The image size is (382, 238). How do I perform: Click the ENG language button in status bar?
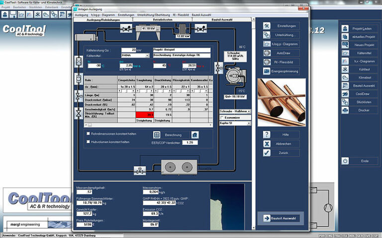click(329, 236)
